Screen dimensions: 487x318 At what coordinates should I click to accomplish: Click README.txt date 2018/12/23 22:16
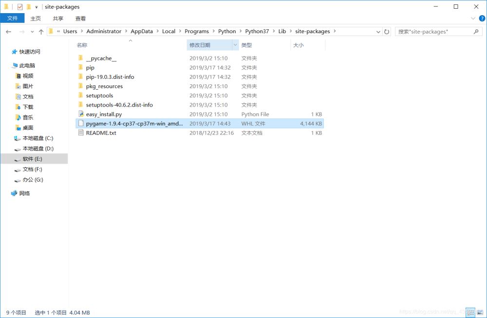click(x=211, y=133)
